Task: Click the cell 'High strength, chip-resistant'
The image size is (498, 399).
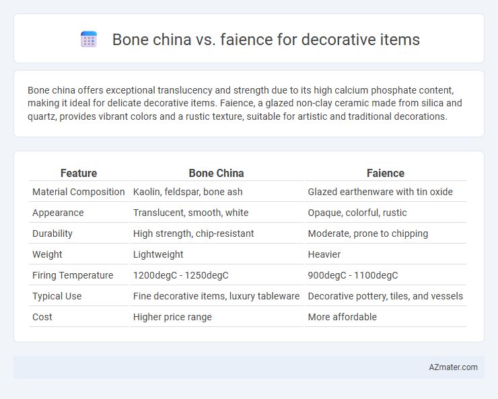Action: pos(193,233)
